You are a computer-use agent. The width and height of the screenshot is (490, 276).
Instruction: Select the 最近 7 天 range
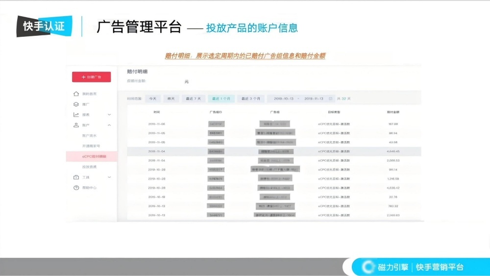point(194,99)
